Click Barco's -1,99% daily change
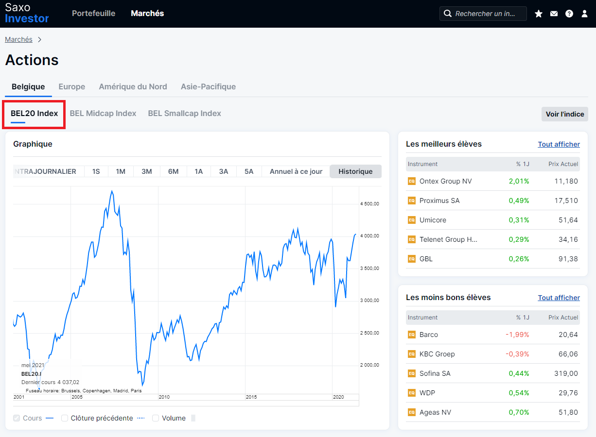Image resolution: width=596 pixels, height=437 pixels. click(x=517, y=335)
